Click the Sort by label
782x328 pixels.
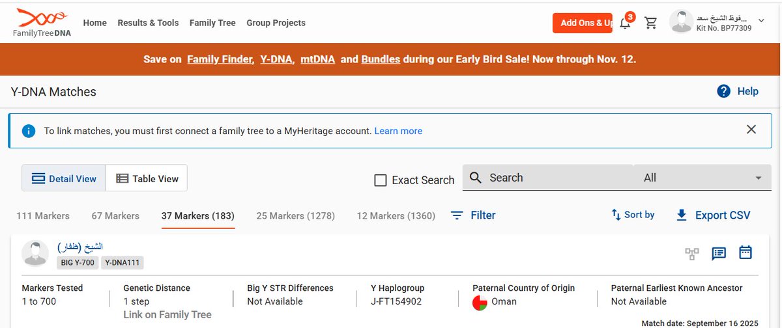[x=639, y=215]
